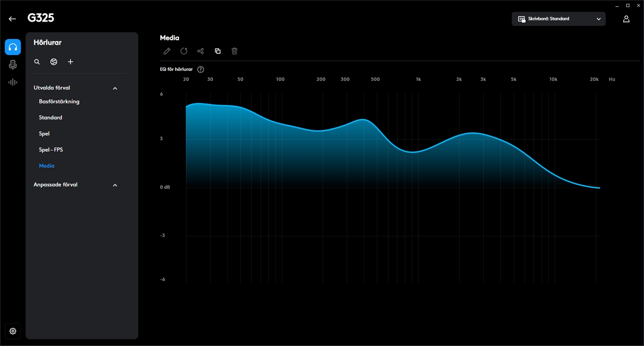Delete preset using the trash icon
Screen dimensions: 644x346
(234, 51)
